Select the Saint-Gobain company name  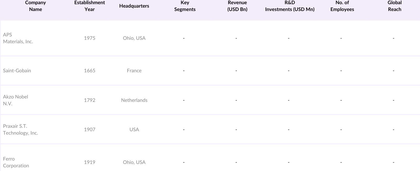tap(17, 71)
